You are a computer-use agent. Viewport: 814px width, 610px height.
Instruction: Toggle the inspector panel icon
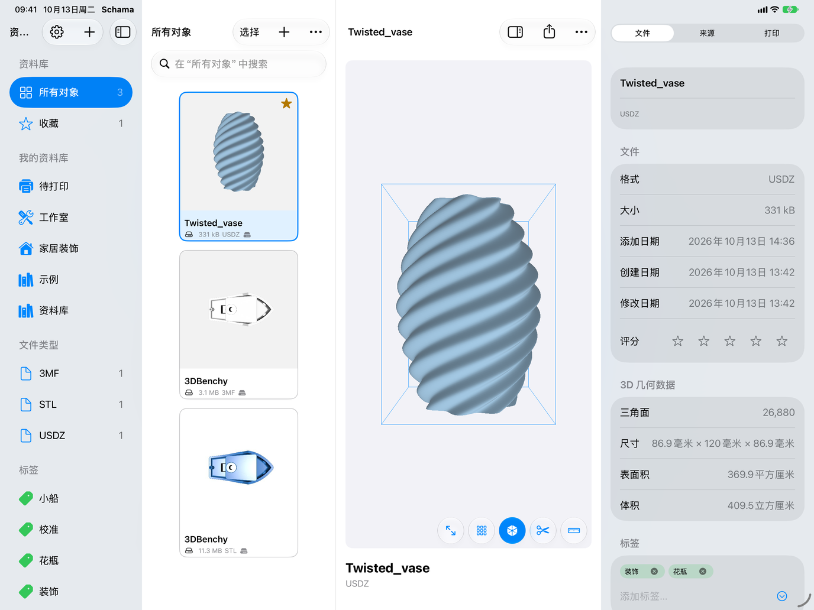515,32
